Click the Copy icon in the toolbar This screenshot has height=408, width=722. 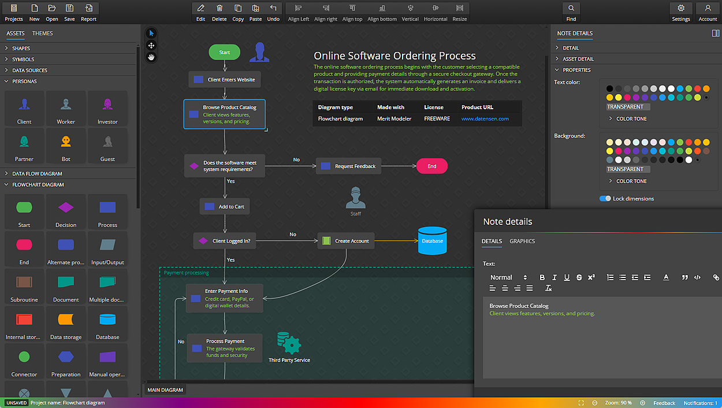pyautogui.click(x=238, y=8)
